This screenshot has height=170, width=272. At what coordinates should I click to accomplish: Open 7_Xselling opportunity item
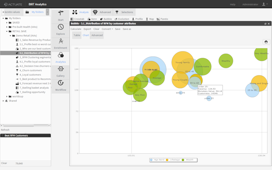point(30,92)
